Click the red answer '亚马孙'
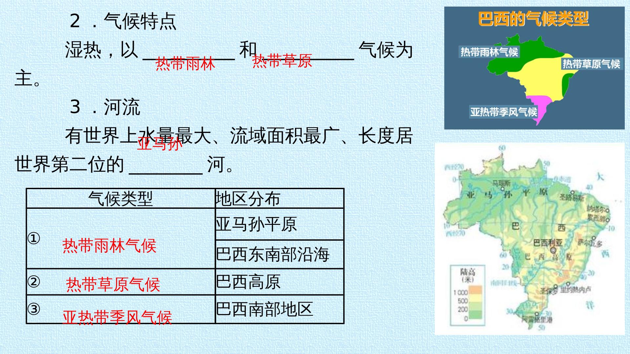 159,144
